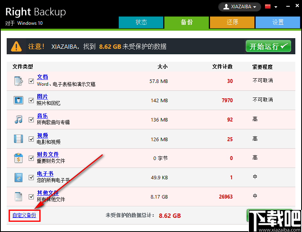The height and width of the screenshot is (232, 302).
Task: Click the Video (视频) film strip icon
Action: tap(18, 139)
